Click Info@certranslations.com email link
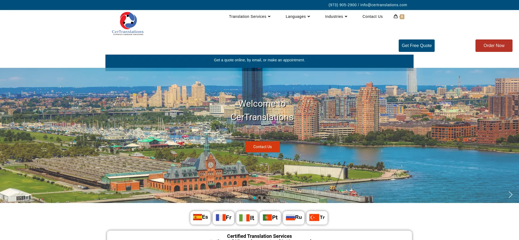The width and height of the screenshot is (519, 240). pos(384,5)
